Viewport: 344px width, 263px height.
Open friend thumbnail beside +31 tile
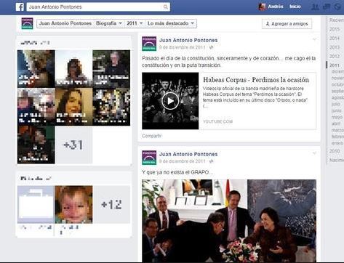click(36, 145)
